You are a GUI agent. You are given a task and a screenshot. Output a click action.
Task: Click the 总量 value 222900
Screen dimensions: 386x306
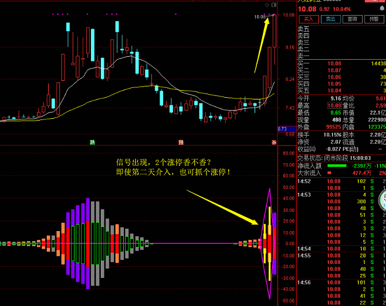pyautogui.click(x=377, y=120)
